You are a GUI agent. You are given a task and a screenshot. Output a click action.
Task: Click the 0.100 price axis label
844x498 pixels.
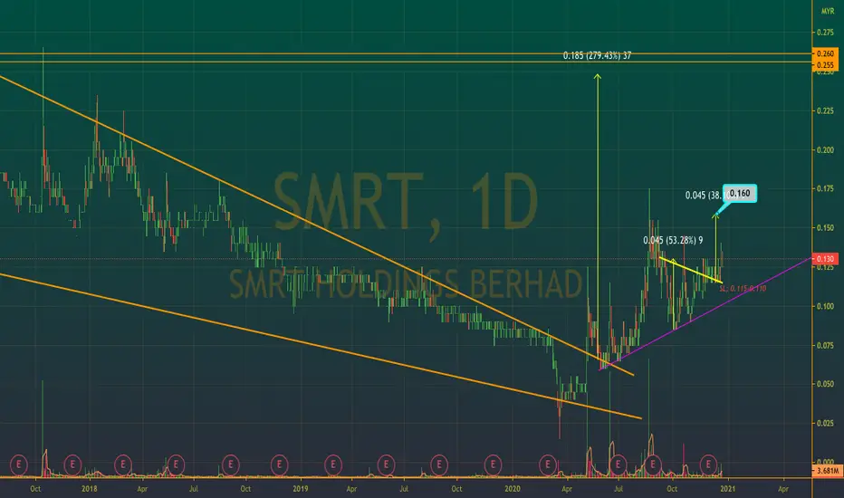(825, 306)
